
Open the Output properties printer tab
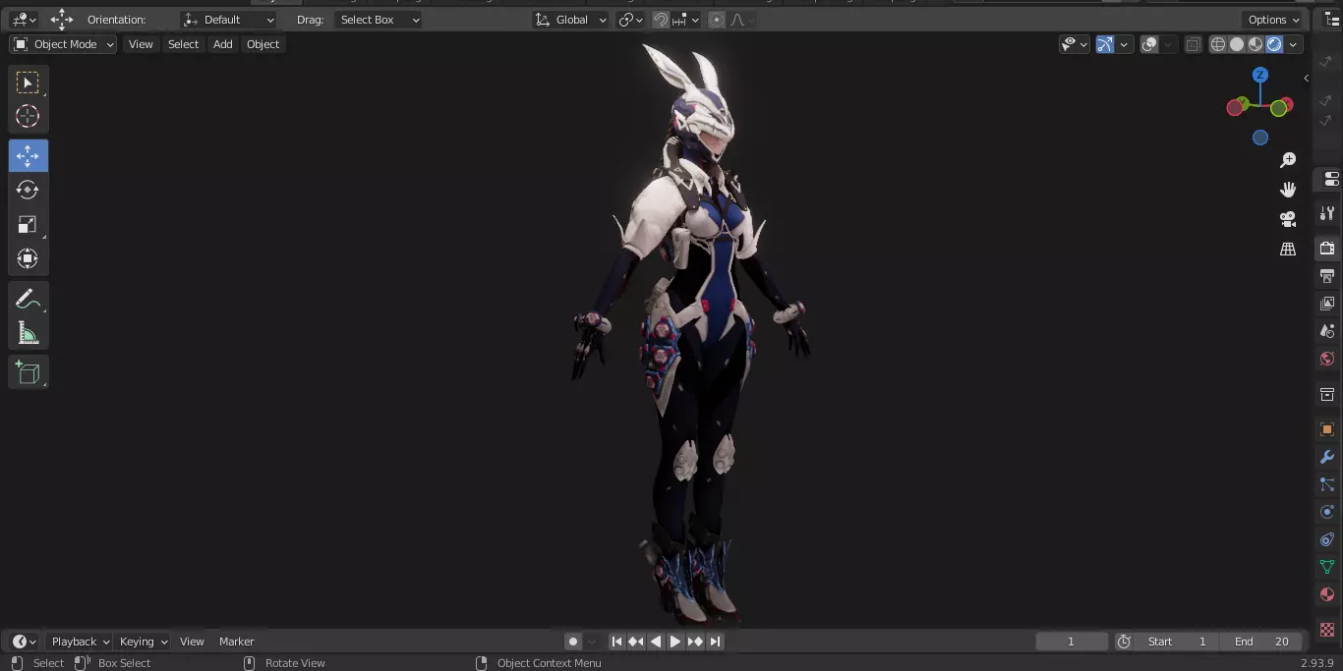(x=1327, y=276)
